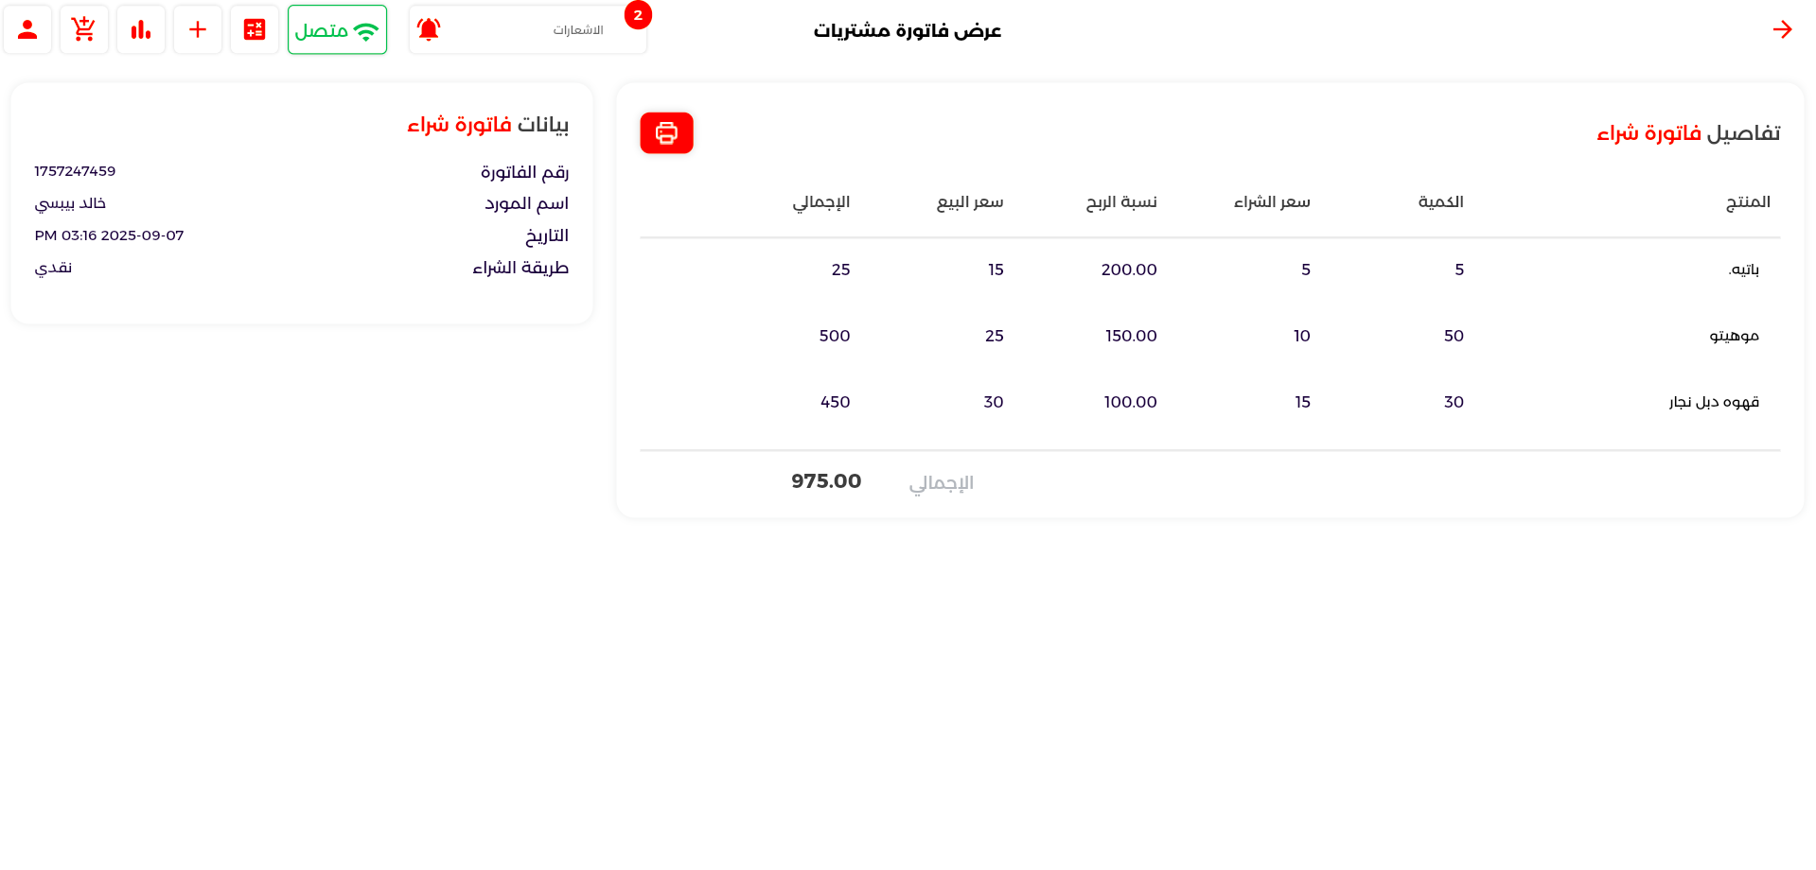
Task: Click invoice number 1757247459
Action: [75, 171]
